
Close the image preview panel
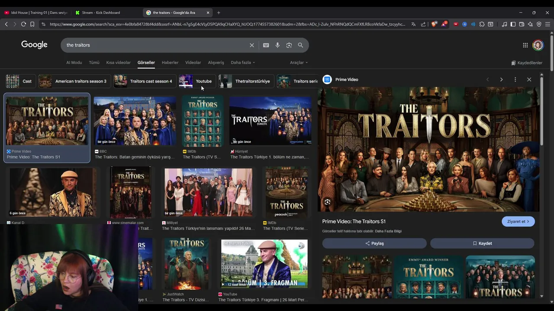coord(529,79)
